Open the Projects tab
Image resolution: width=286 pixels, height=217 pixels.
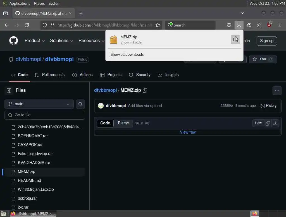(111, 75)
